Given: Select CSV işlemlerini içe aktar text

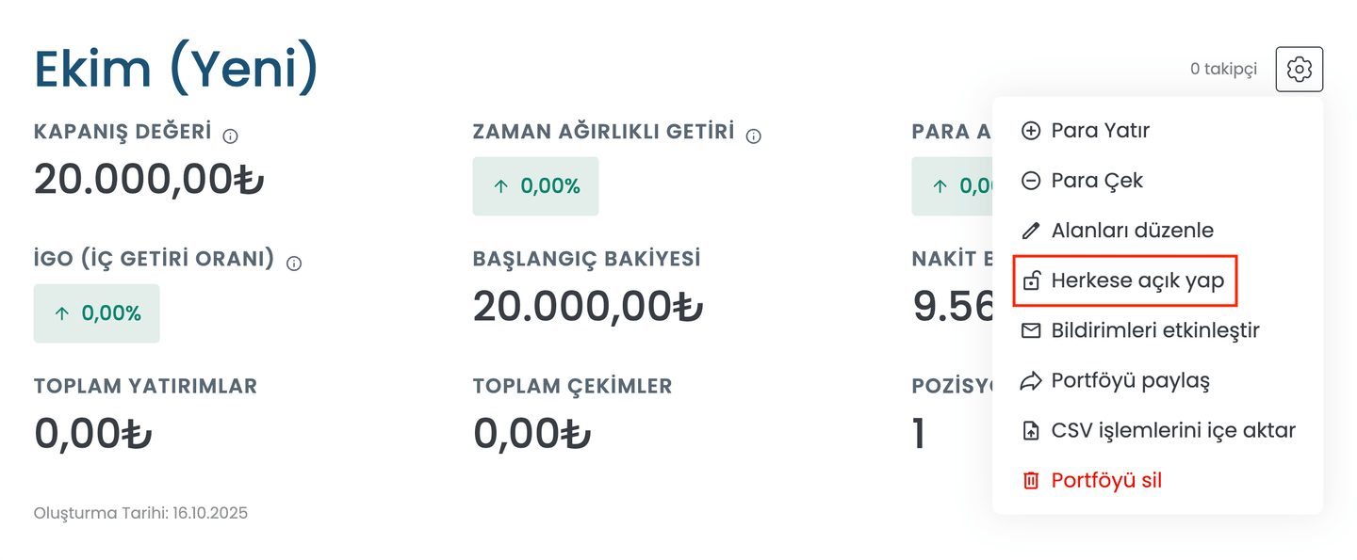Looking at the screenshot, I should [x=1173, y=431].
